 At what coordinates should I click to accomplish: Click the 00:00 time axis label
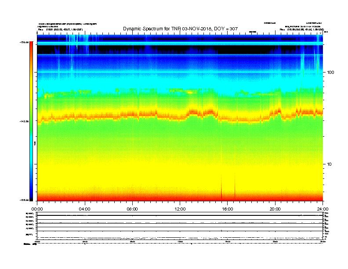(37, 209)
